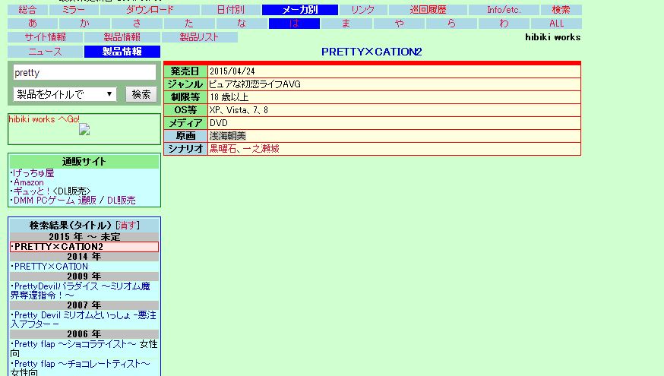Select the ALL kana filter
The width and height of the screenshot is (664, 376).
point(557,24)
